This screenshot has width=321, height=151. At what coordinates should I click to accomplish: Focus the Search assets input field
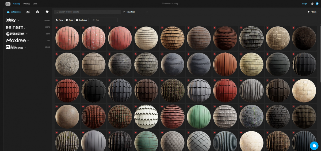tap(87, 12)
